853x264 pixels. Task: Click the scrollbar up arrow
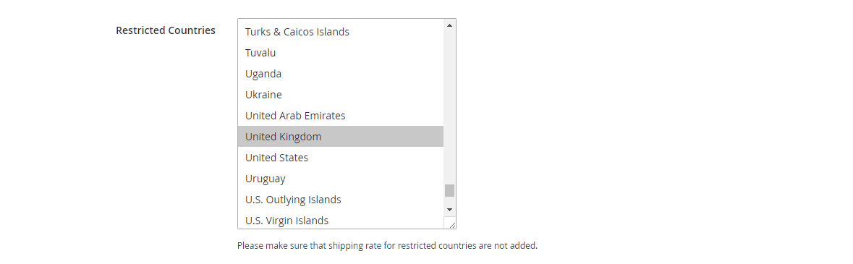click(x=449, y=25)
